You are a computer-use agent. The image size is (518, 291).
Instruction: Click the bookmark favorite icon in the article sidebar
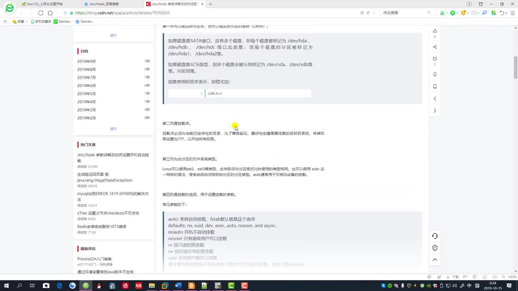[x=435, y=74]
